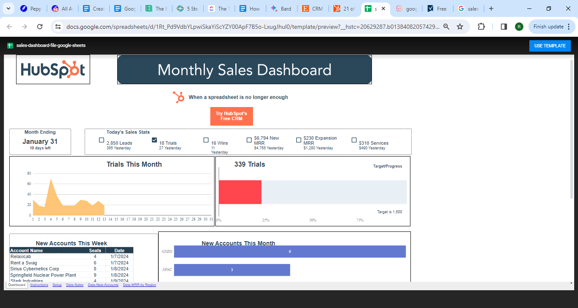The image size is (578, 308).
Task: Switch to the 'Free' browser tab
Action: pos(437,8)
